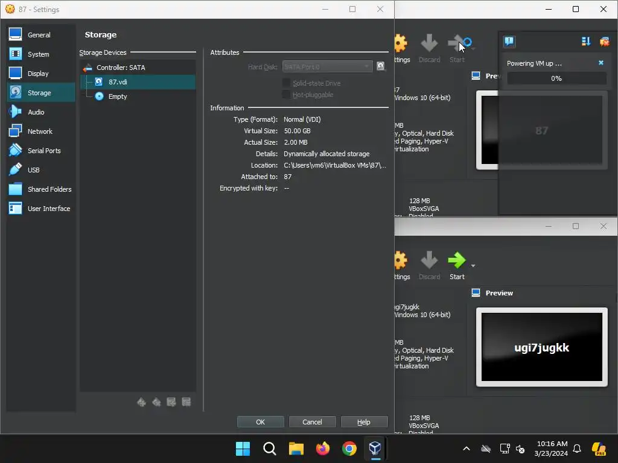Screen dimensions: 618x463
Task: Open the Display settings category
Action: 40,73
